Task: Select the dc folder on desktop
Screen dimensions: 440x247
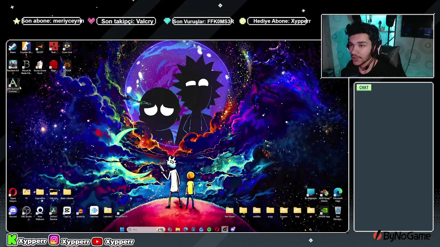Action: [311, 212]
